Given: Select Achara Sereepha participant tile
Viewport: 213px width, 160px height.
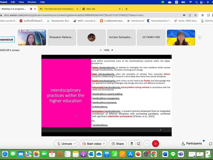Looking at the screenshot, I should coord(121,37).
